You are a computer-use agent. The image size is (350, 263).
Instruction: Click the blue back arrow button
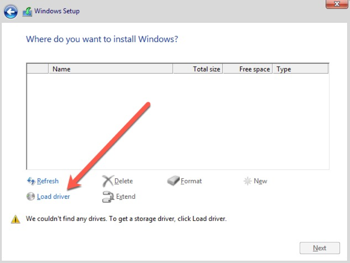[11, 12]
